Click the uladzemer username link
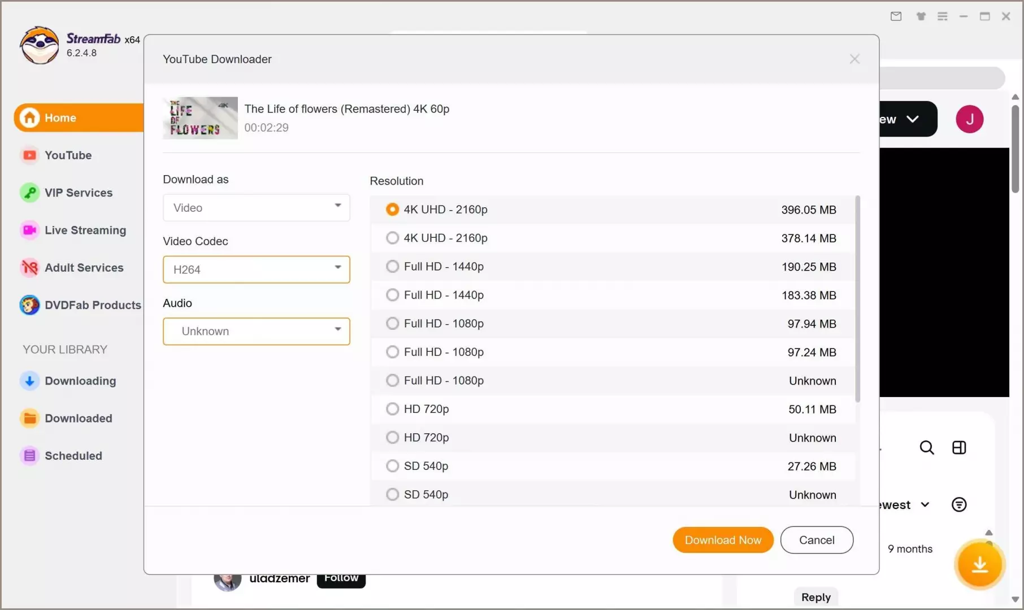Image resolution: width=1024 pixels, height=610 pixels. (x=279, y=579)
